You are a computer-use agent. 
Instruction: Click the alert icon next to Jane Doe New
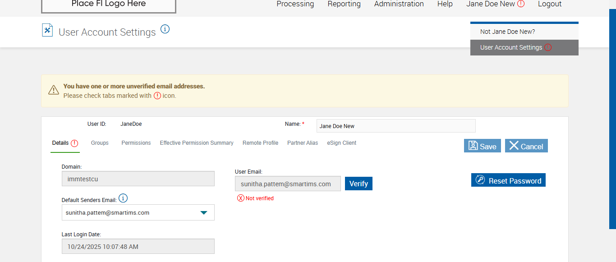(521, 4)
